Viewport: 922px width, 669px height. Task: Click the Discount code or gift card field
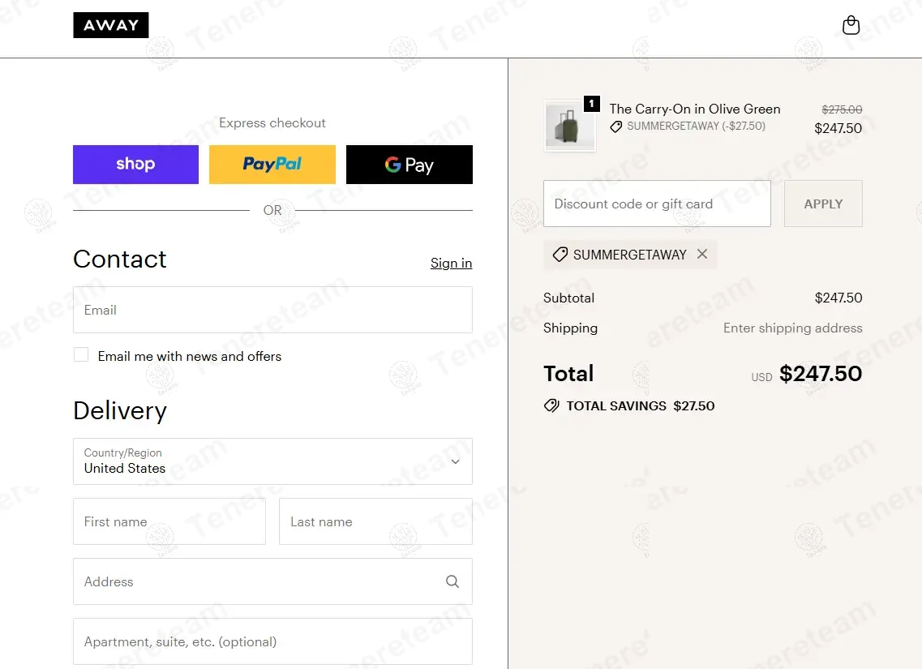pos(657,204)
